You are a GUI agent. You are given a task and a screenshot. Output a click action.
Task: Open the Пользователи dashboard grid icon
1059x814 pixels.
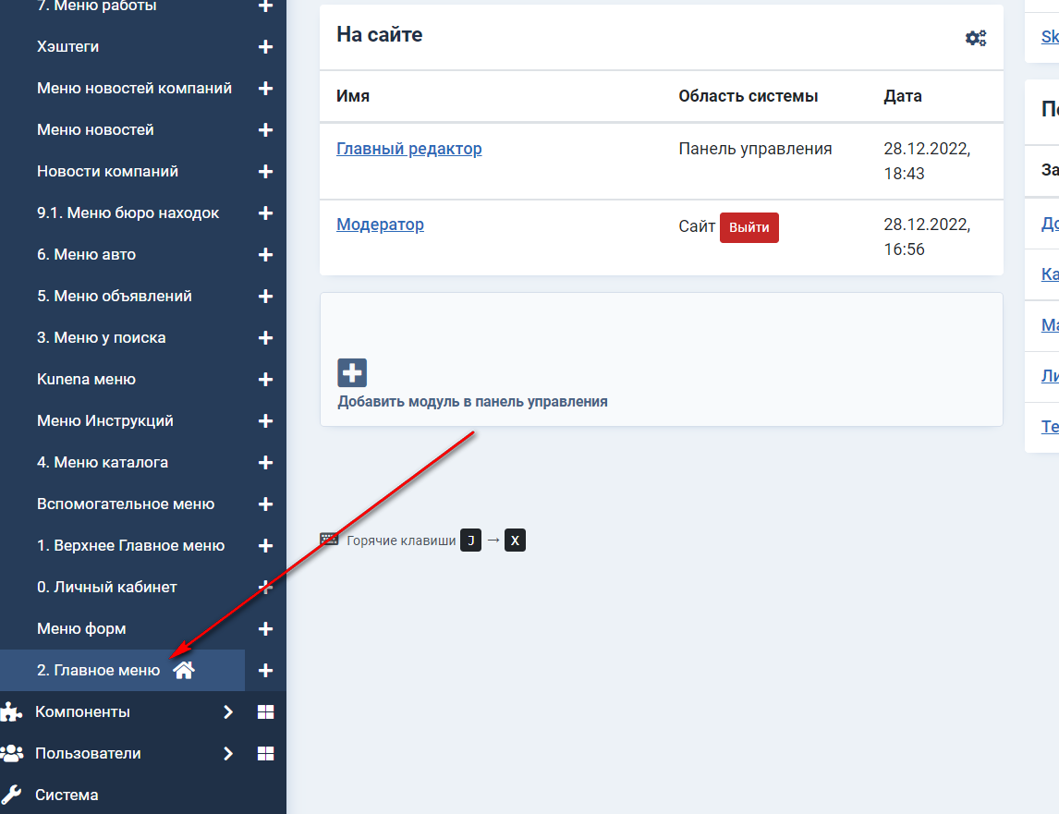click(x=265, y=754)
